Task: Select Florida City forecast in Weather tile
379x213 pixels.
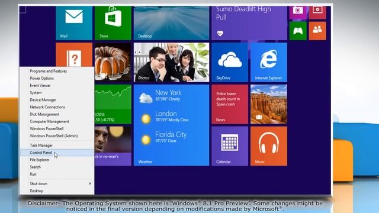Action: point(165,137)
